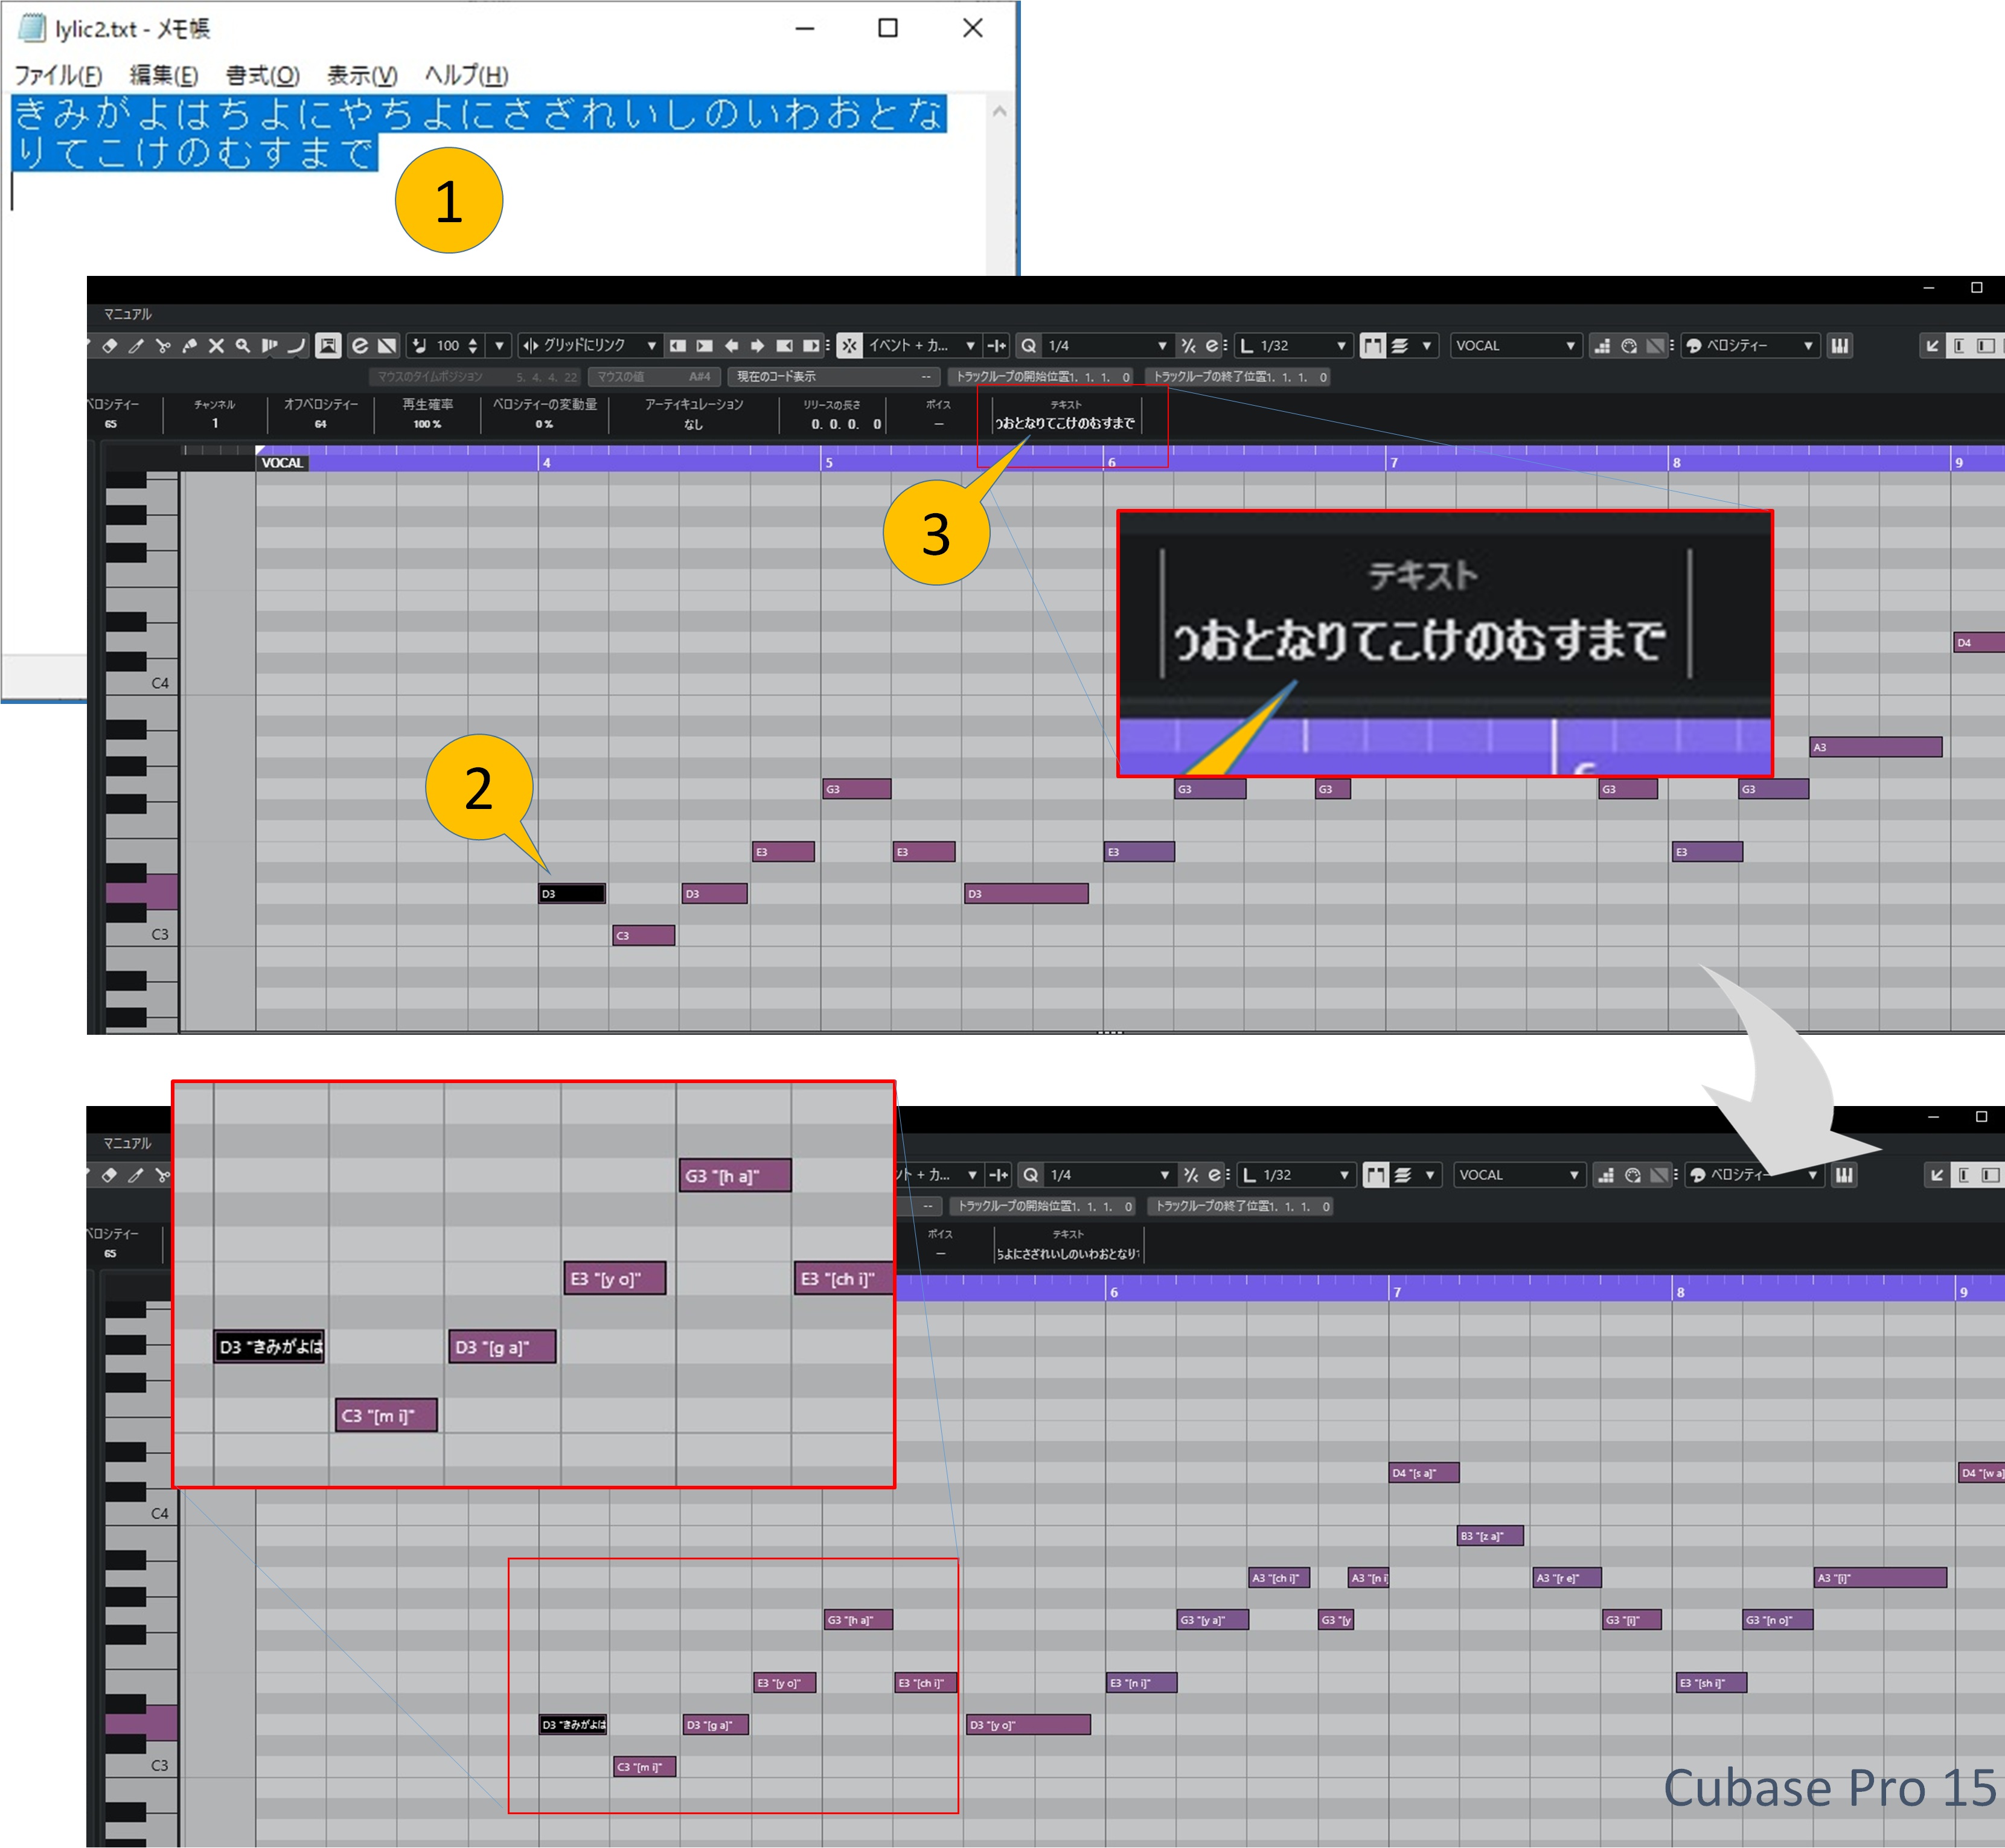
Task: Click the upper 現在のコード表示 field
Action: point(830,376)
